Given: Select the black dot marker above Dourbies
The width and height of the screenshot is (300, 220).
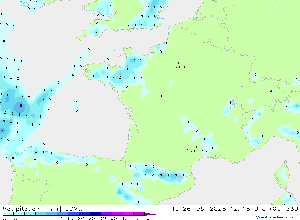Looking at the screenshot, I should pyautogui.click(x=196, y=147).
